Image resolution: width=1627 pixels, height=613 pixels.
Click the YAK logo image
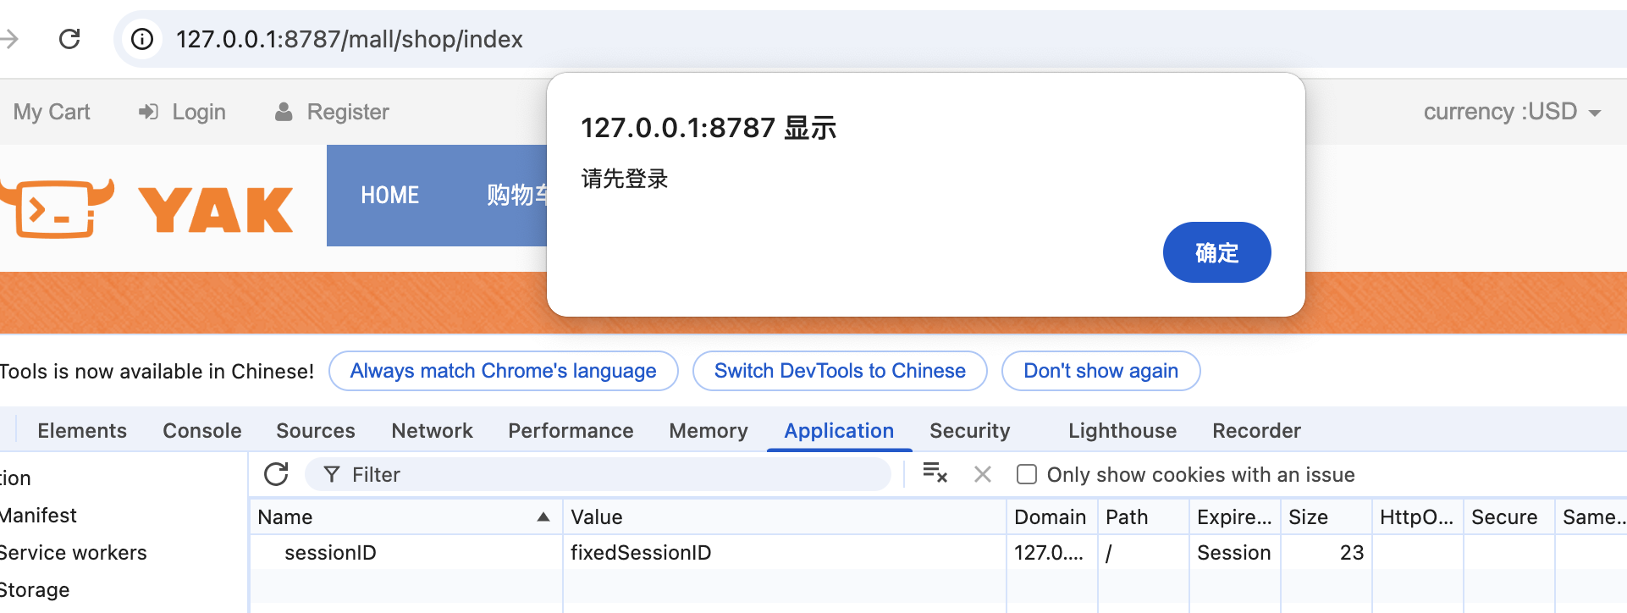[x=148, y=207]
